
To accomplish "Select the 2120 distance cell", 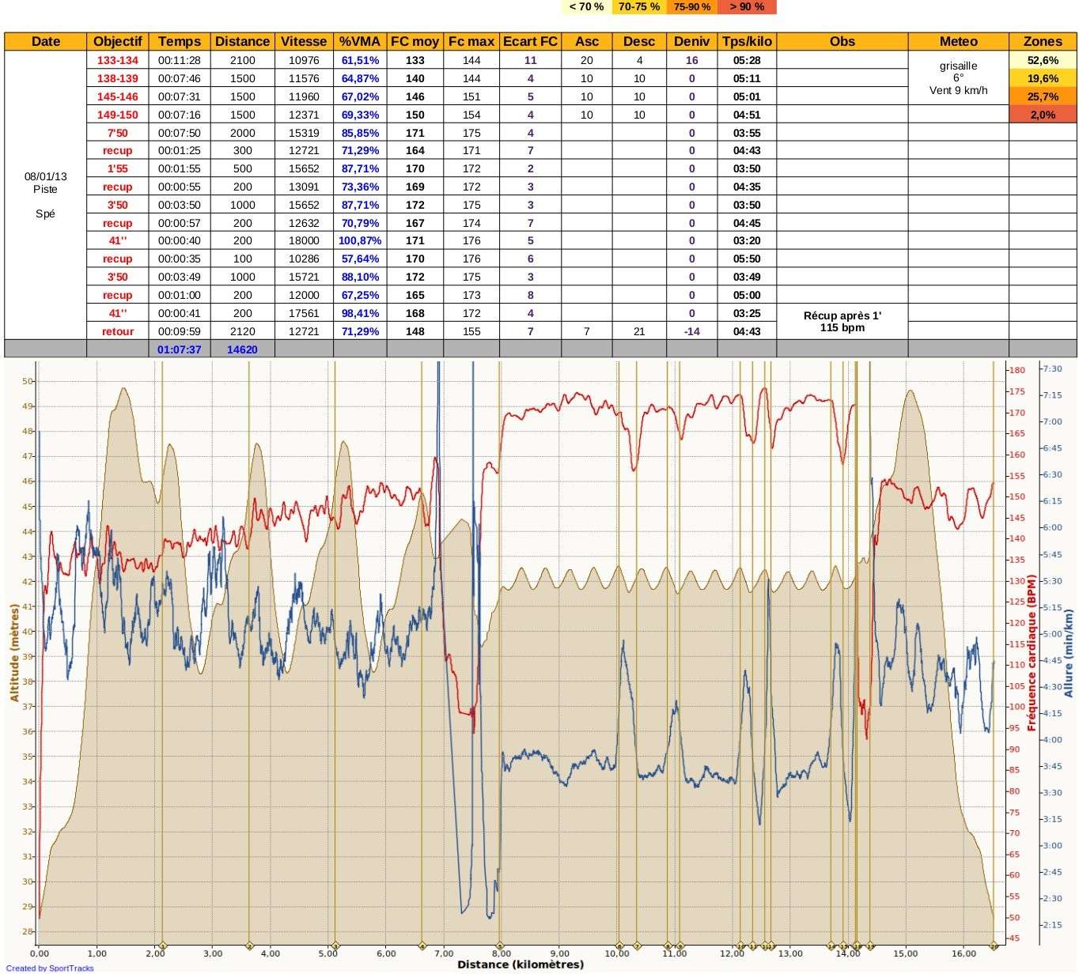I will point(242,331).
